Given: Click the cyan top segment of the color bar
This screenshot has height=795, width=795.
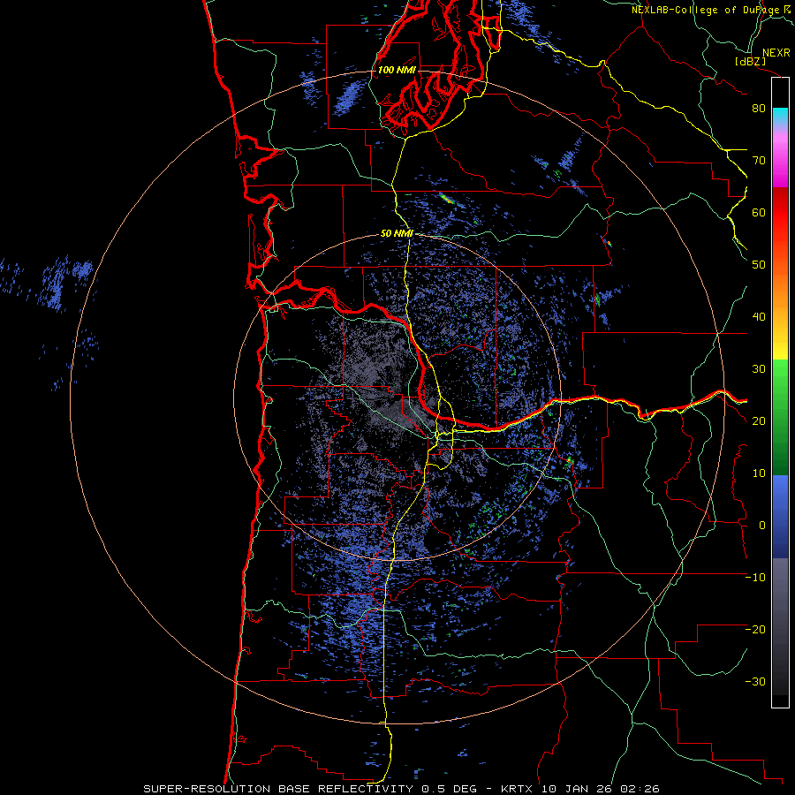Looking at the screenshot, I should (x=780, y=117).
